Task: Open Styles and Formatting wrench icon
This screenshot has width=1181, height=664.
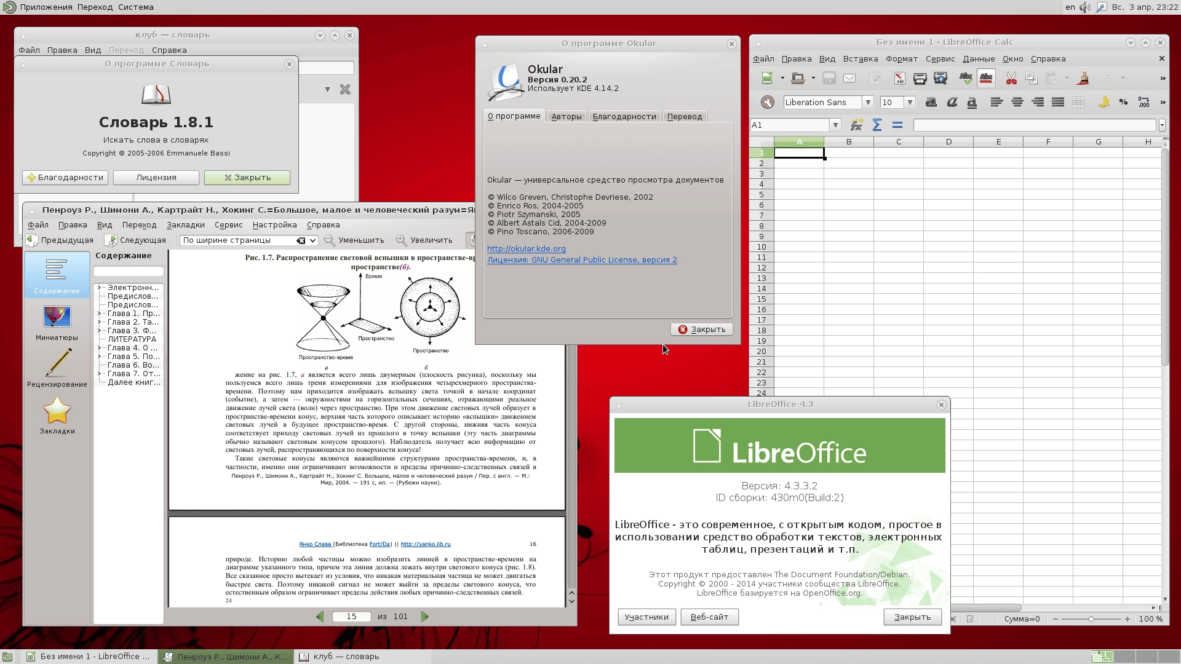Action: [767, 102]
